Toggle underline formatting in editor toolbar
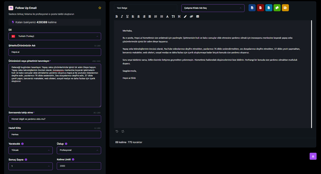Image resolution: width=321 pixels, height=174 pixels. point(127,16)
